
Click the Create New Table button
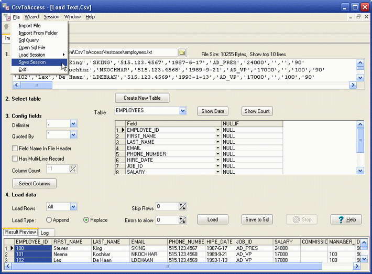(x=142, y=98)
